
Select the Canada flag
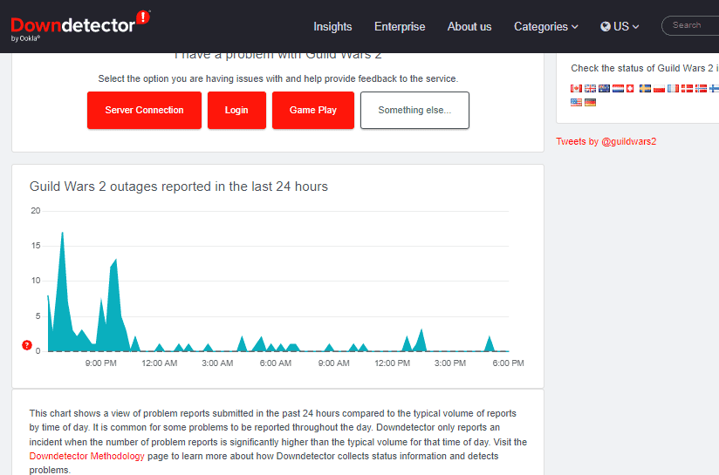576,88
